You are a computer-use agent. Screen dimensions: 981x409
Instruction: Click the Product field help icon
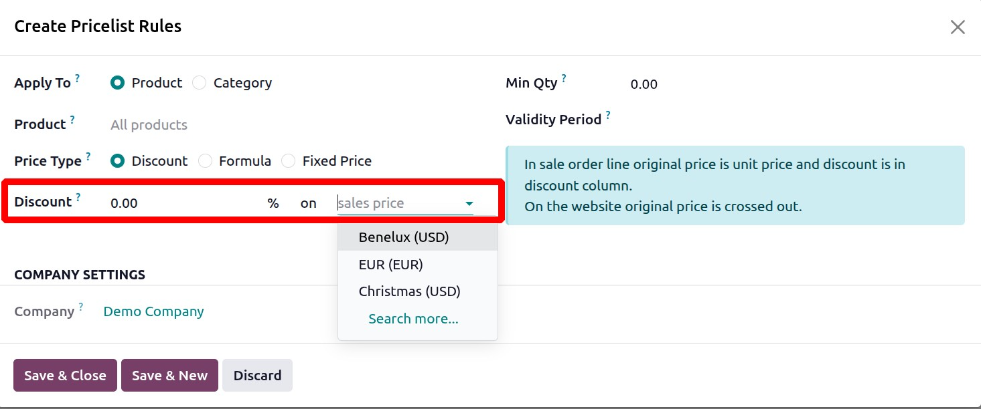72,120
